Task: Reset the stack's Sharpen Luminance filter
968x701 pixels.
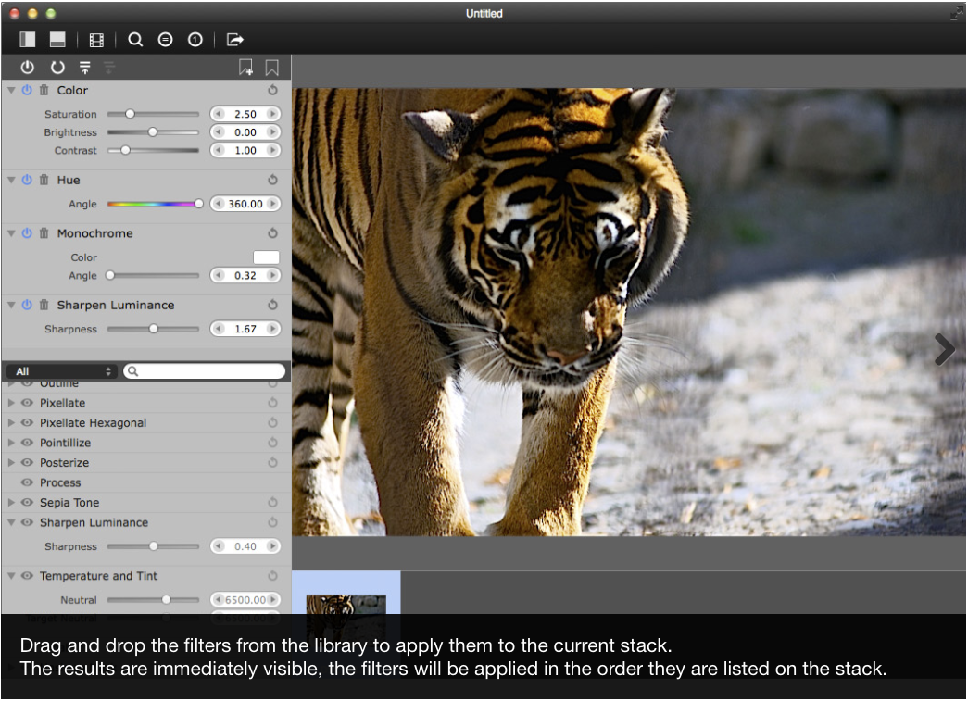Action: [x=273, y=305]
